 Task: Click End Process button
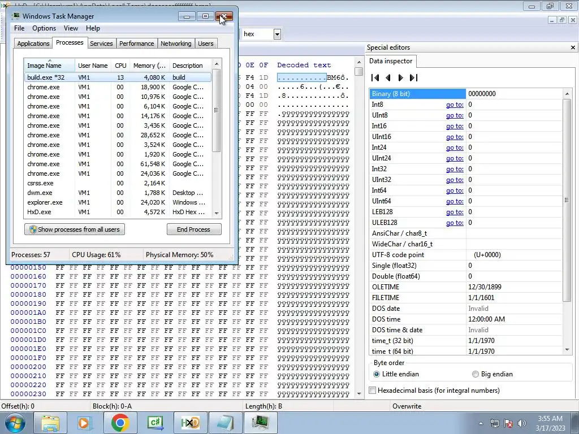point(194,229)
